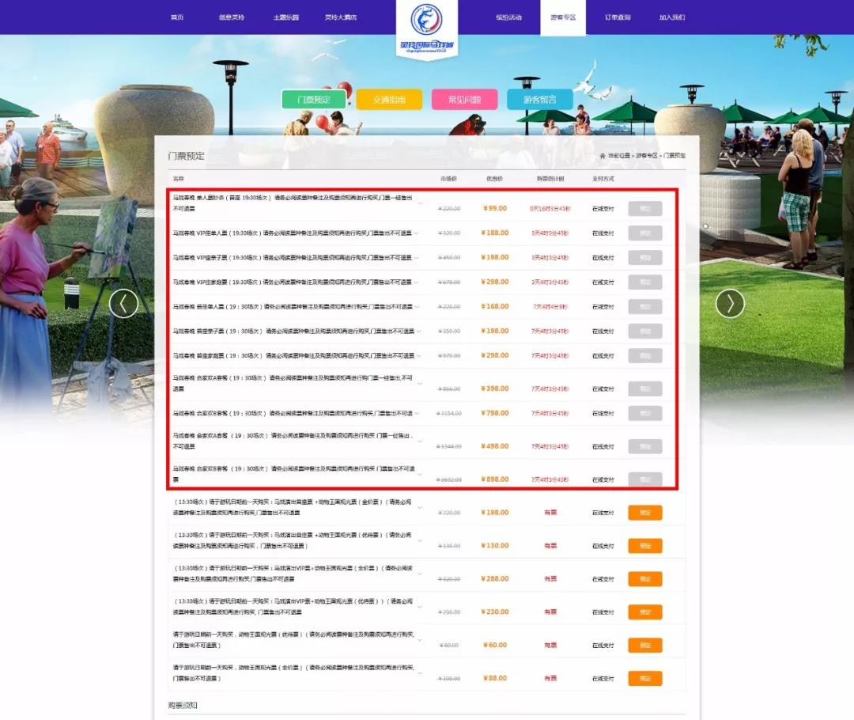Click the yellow 交通指南 button
This screenshot has width=854, height=720.
point(388,100)
